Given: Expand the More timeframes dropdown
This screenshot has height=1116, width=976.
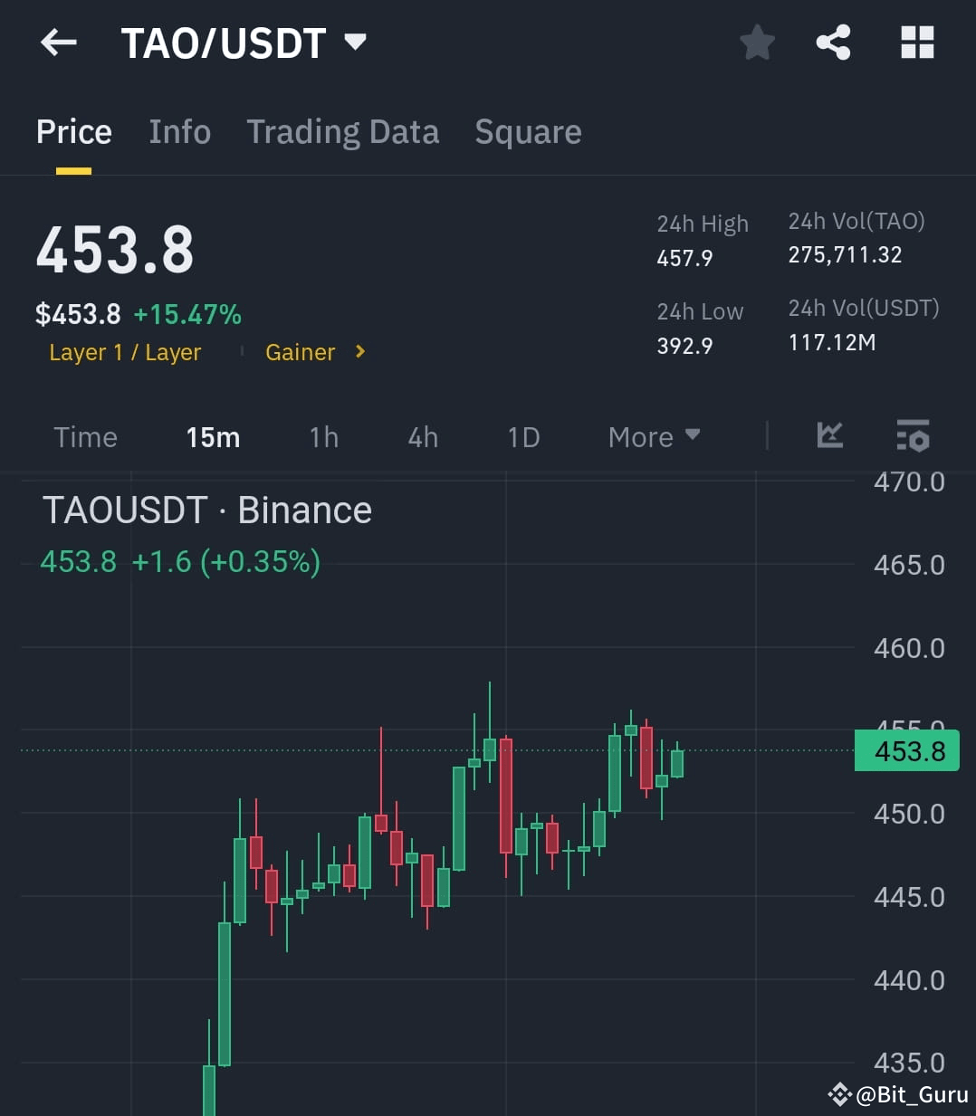Looking at the screenshot, I should click(654, 437).
